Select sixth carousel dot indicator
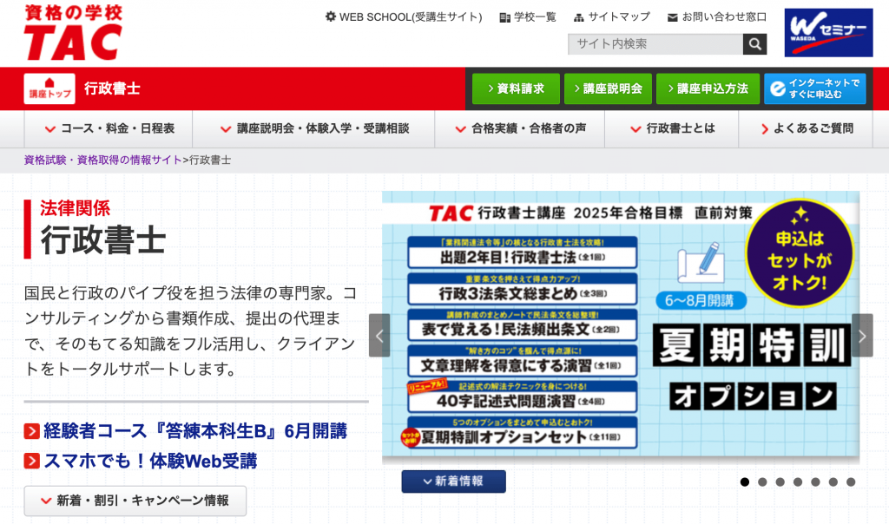Image resolution: width=889 pixels, height=524 pixels. [833, 482]
